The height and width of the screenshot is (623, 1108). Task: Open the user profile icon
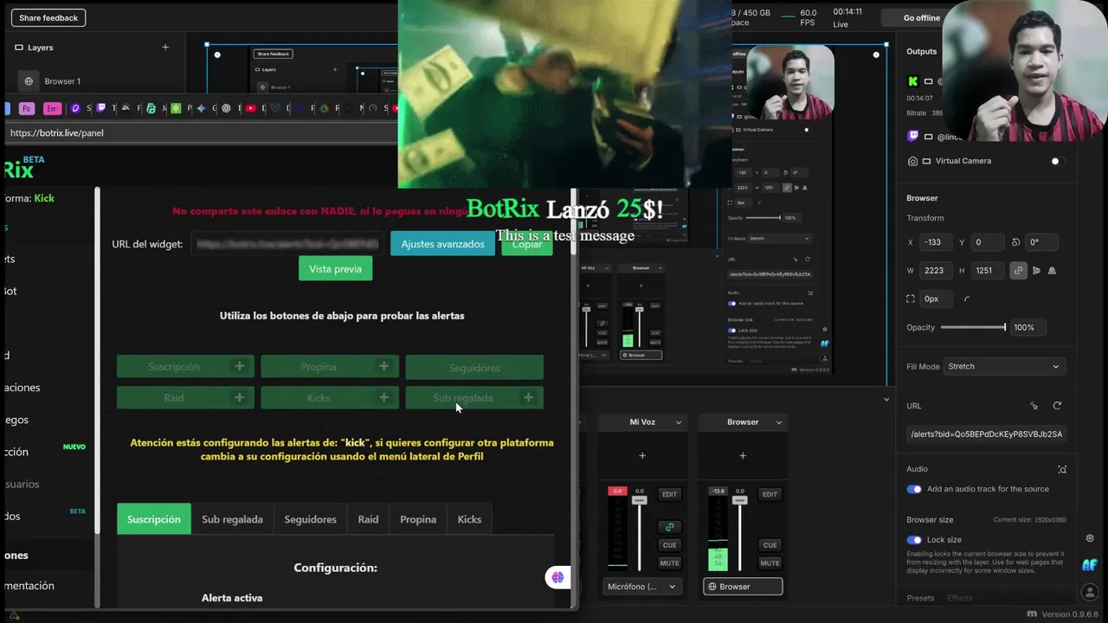(x=1090, y=593)
